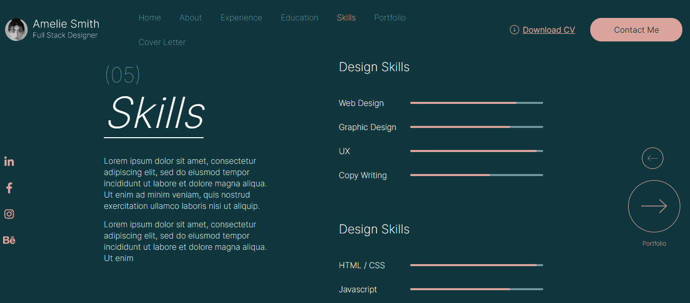Click Amelie Smith's profile photo
This screenshot has height=303, width=690.
click(16, 30)
